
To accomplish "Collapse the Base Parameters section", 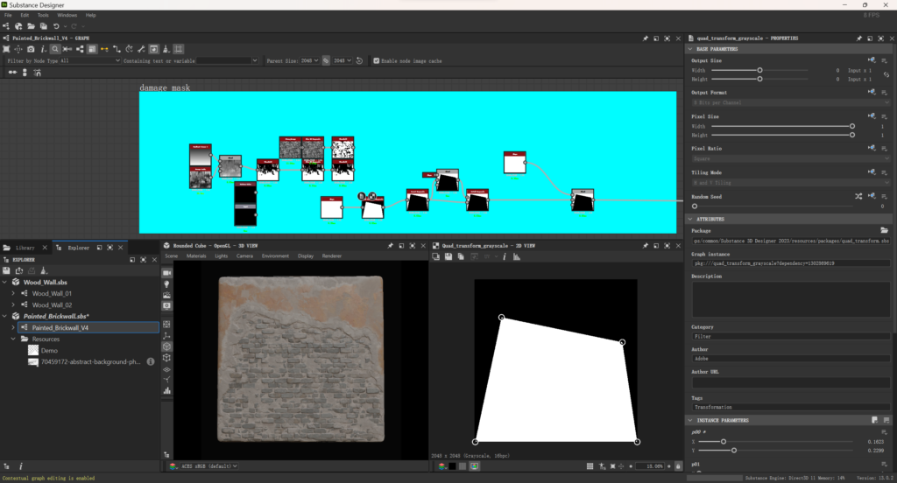I will 690,49.
